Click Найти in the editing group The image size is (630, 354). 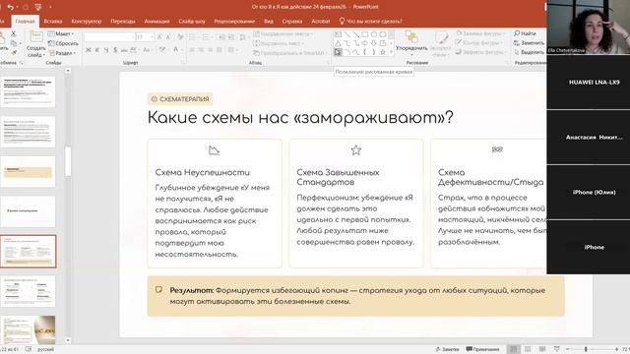coord(525,33)
